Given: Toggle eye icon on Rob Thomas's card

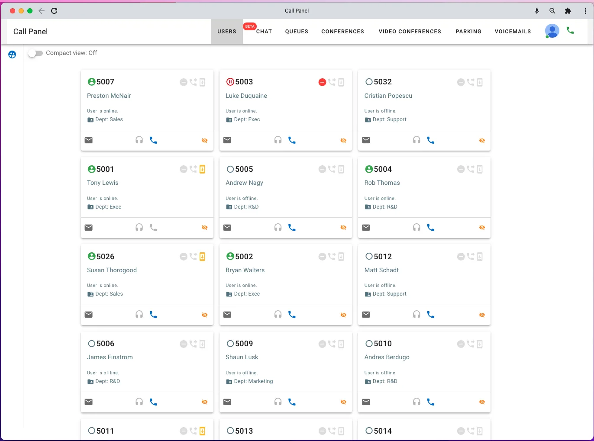Looking at the screenshot, I should (482, 228).
